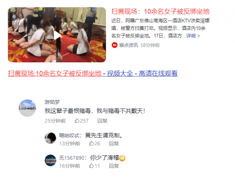Click the username 无1567890
235x182 pixels.
tap(72, 158)
